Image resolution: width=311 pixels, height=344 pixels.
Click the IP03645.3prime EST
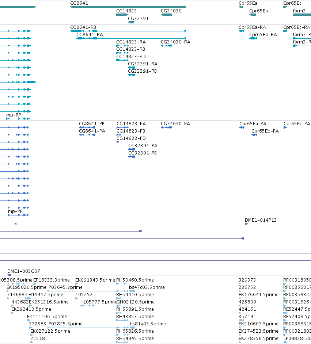coord(88,291)
